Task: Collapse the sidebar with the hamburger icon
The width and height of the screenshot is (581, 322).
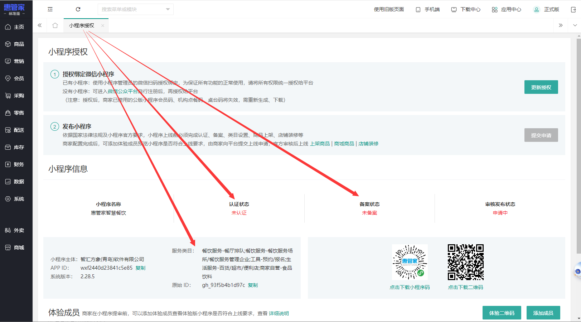Action: point(50,9)
